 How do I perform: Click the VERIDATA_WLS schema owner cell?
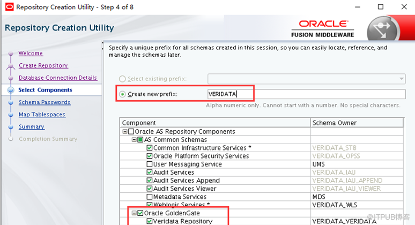pos(357,205)
